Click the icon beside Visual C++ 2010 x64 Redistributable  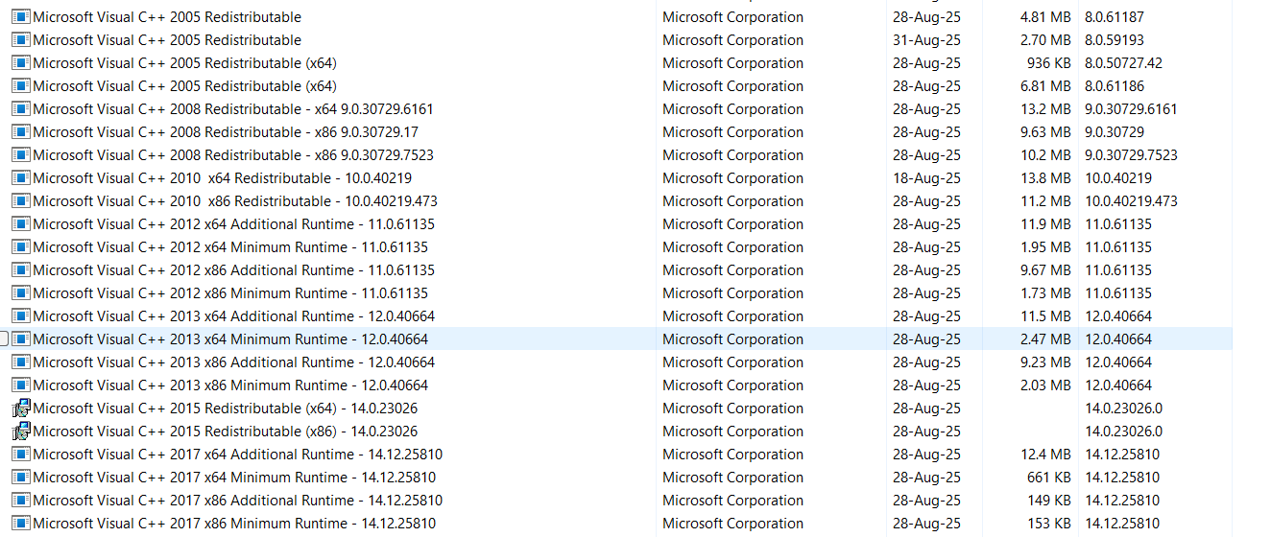click(21, 178)
